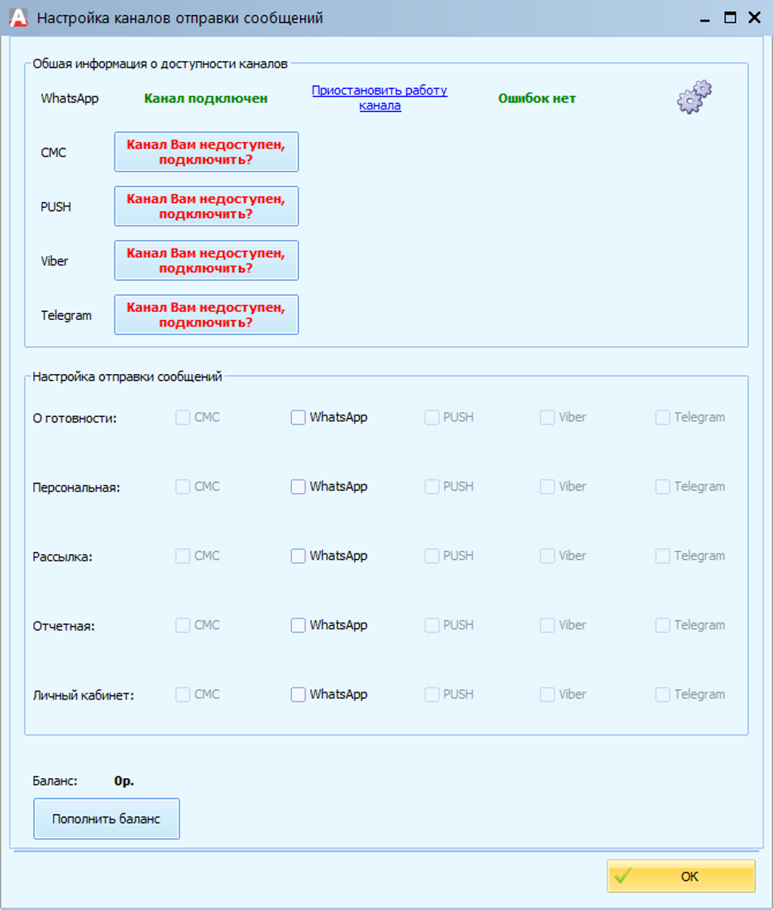Open WhatsApp channel settings gears icon
773x910 pixels.
[694, 97]
